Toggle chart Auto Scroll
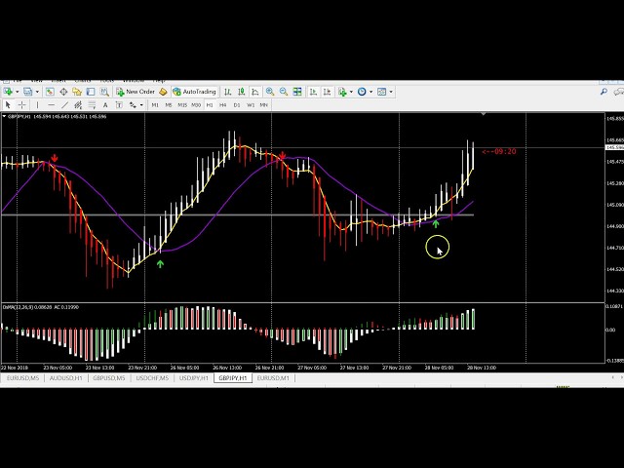This screenshot has height=468, width=624. 313,92
